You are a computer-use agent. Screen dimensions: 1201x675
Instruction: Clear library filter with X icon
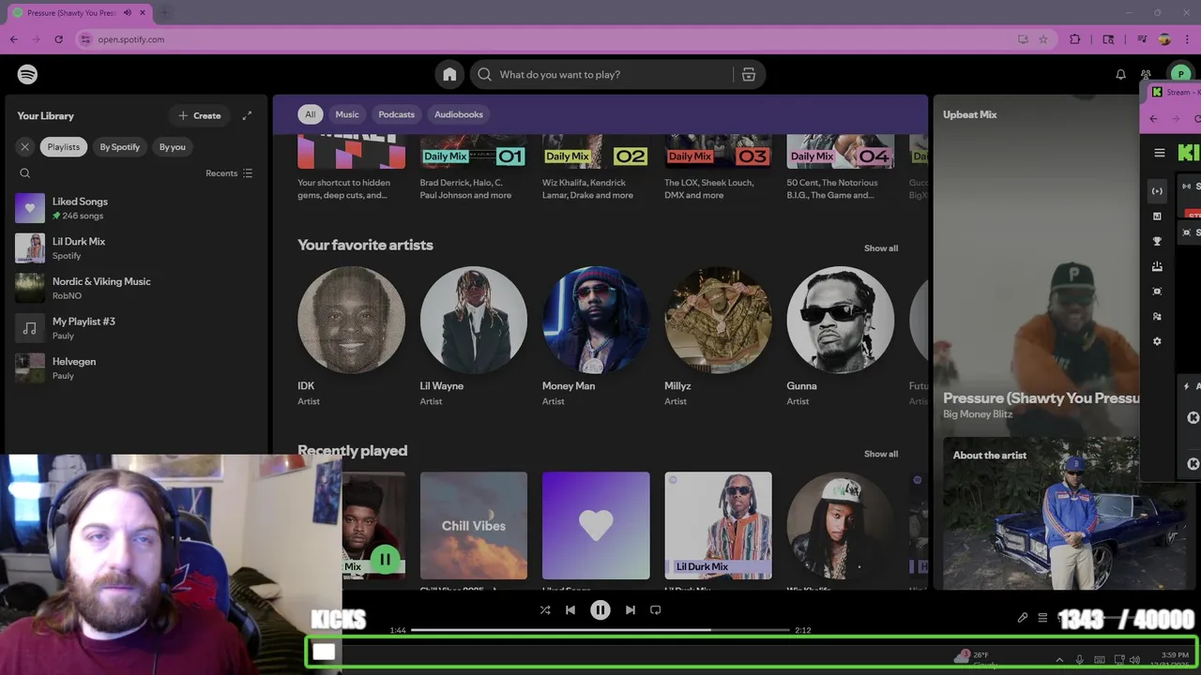click(25, 146)
